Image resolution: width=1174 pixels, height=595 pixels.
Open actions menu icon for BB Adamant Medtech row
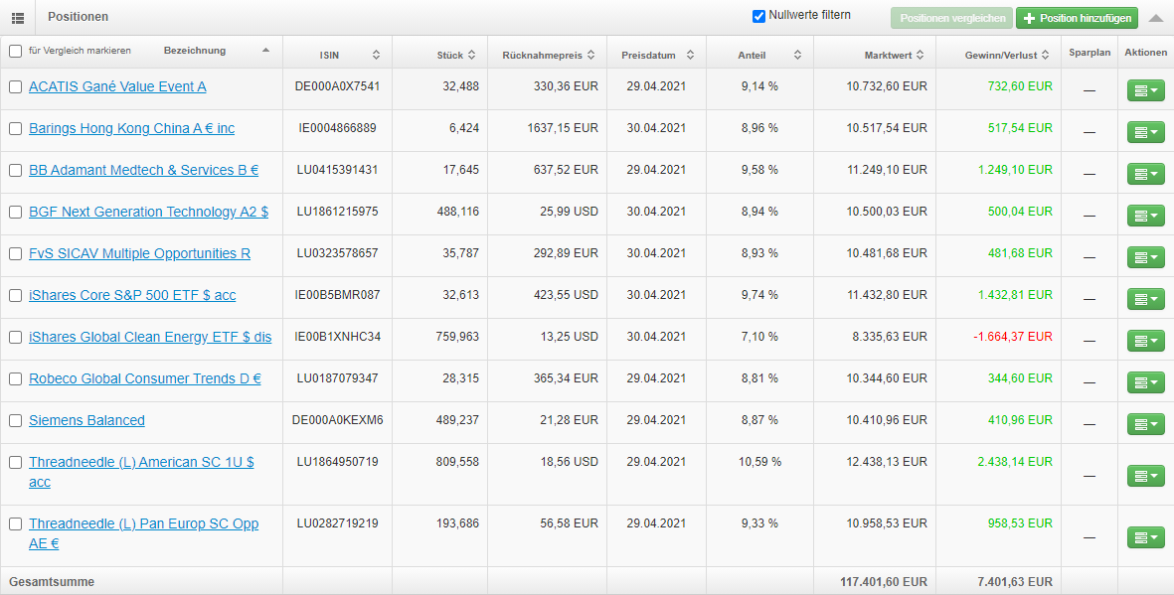1145,175
